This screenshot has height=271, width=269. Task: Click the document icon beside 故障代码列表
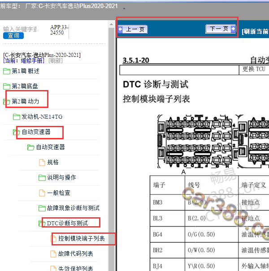click(53, 254)
